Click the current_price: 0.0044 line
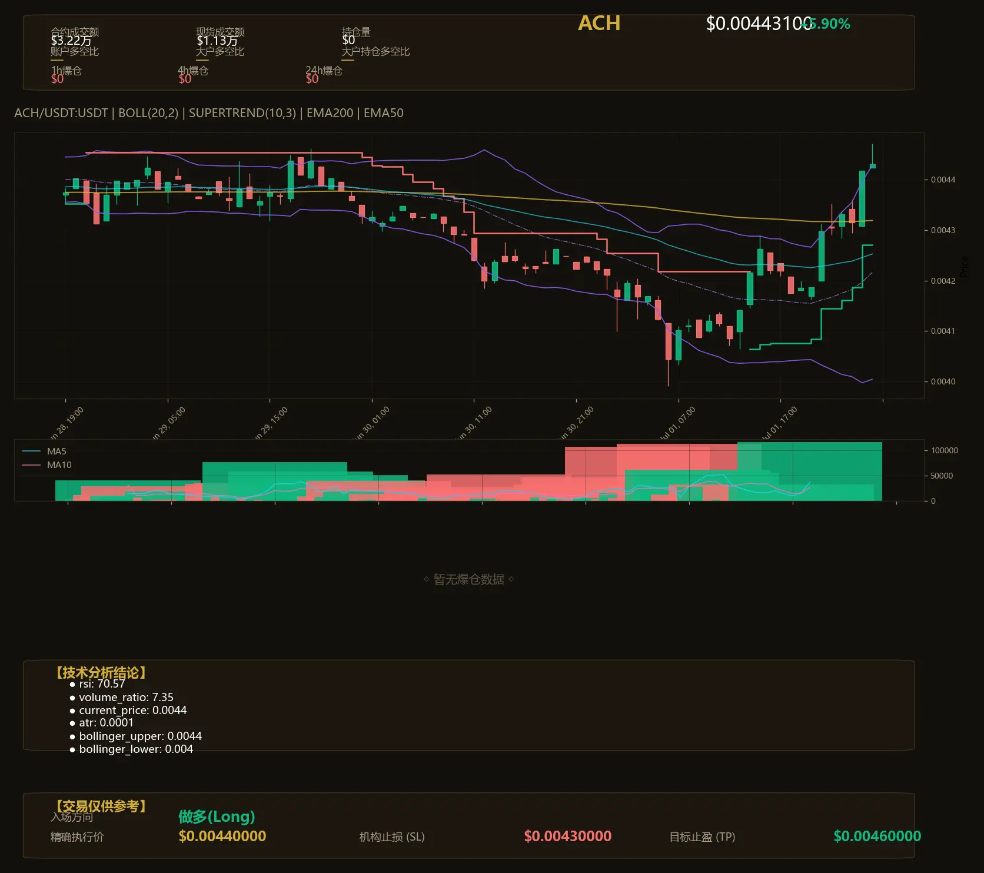Image resolution: width=984 pixels, height=873 pixels. (128, 711)
